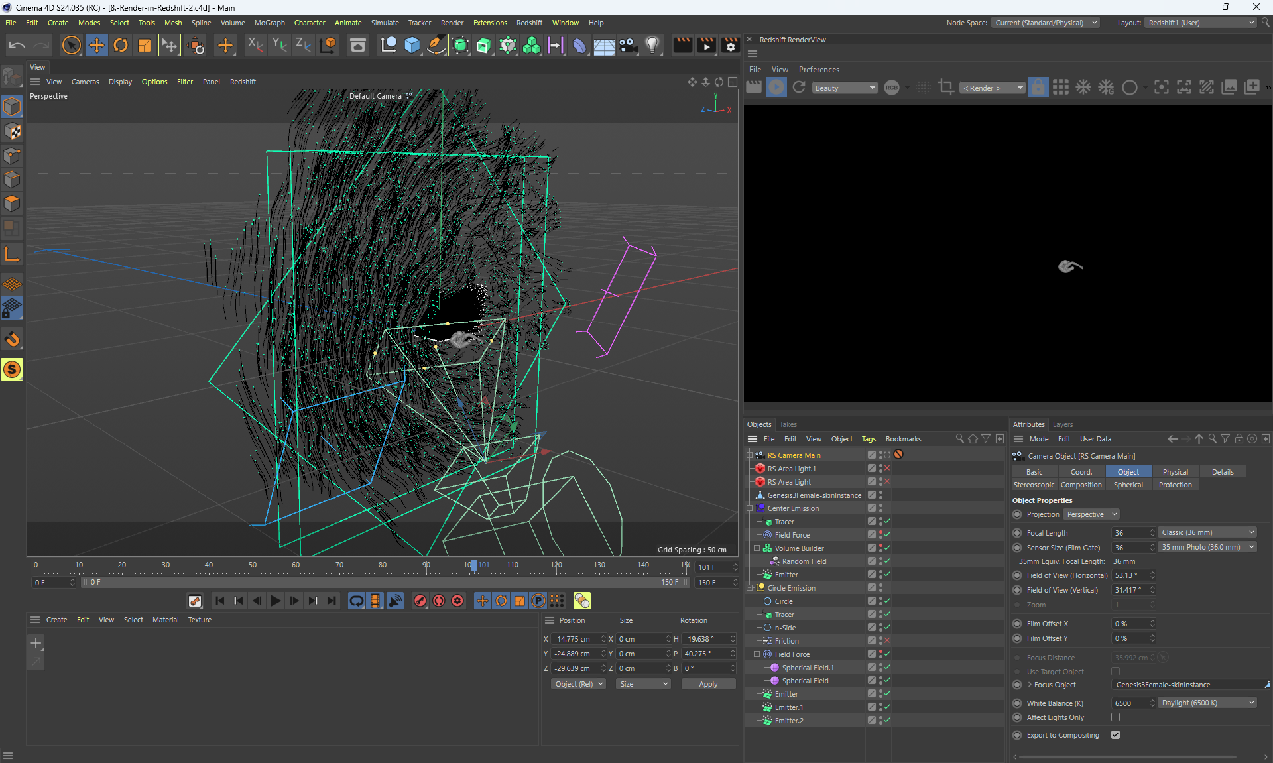
Task: Switch to the Physical tab
Action: [1175, 472]
